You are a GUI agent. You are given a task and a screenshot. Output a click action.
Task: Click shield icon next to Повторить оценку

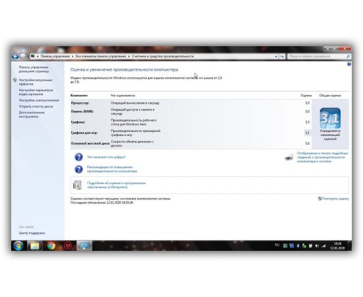pyautogui.click(x=319, y=199)
